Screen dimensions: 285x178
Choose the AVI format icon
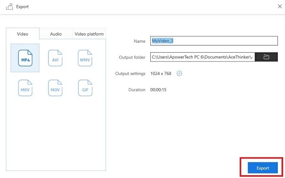[x=55, y=58]
